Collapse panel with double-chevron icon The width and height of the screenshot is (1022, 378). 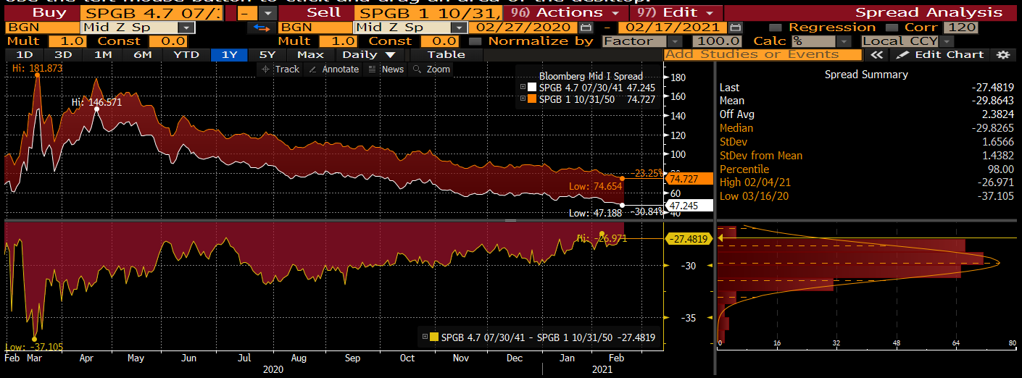(876, 54)
